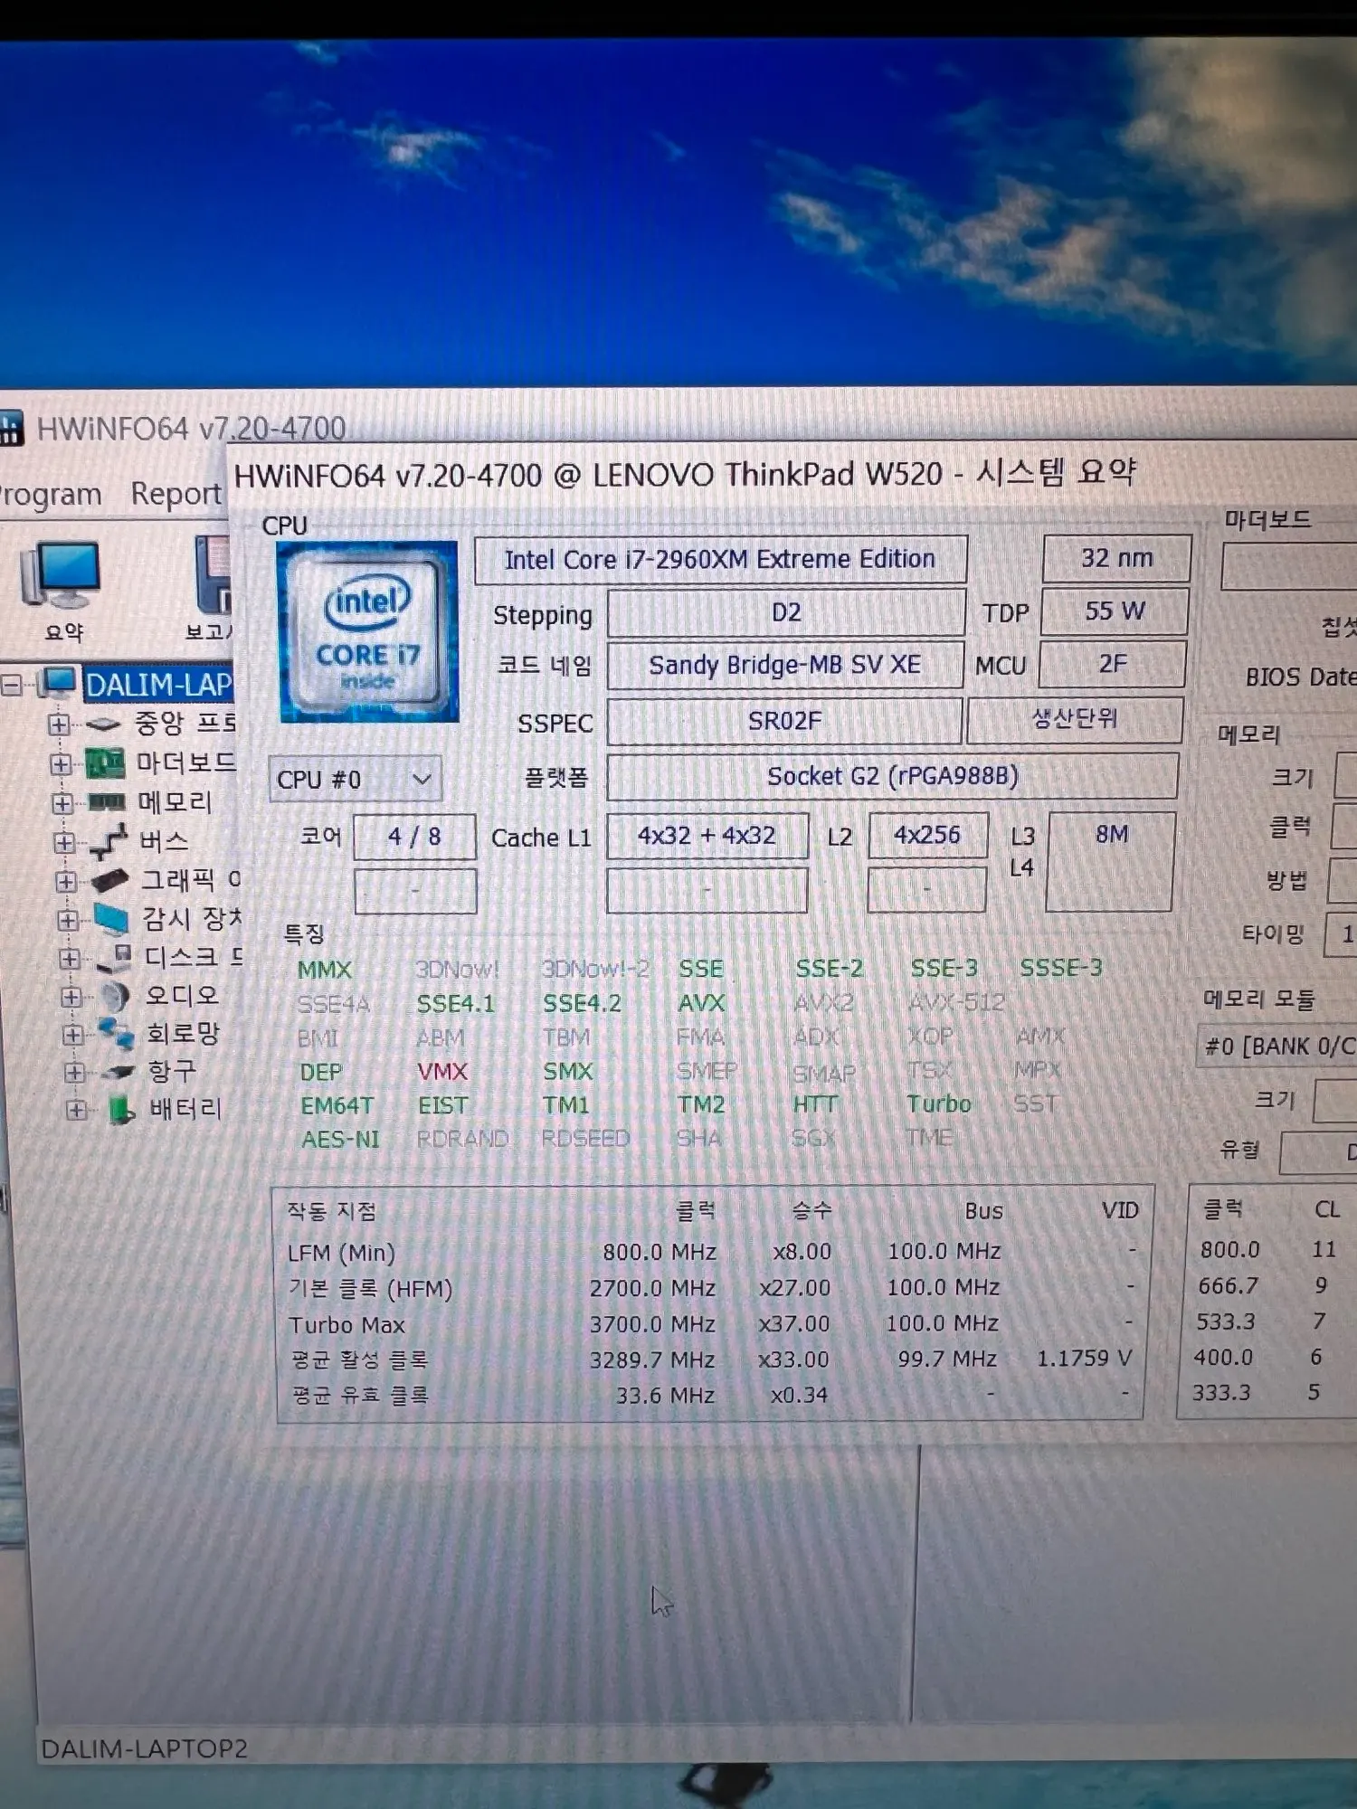This screenshot has width=1357, height=1809.
Task: Collapse the DALIM-LAP root tree node
Action: click(x=12, y=685)
